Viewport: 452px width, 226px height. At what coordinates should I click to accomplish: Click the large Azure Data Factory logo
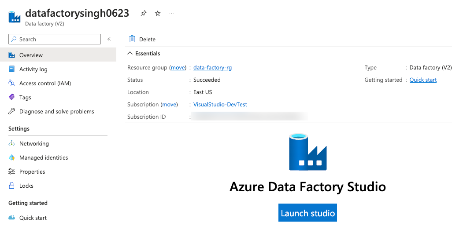[x=308, y=152]
